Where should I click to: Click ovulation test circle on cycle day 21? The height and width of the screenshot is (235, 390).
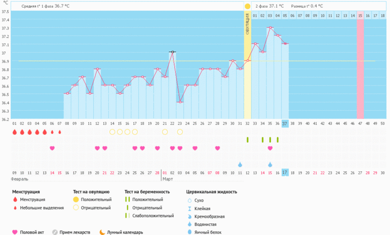(x=165, y=132)
